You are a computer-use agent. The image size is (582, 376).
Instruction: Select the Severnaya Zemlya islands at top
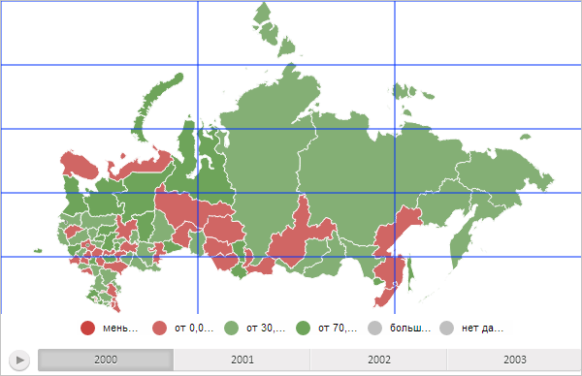click(273, 30)
